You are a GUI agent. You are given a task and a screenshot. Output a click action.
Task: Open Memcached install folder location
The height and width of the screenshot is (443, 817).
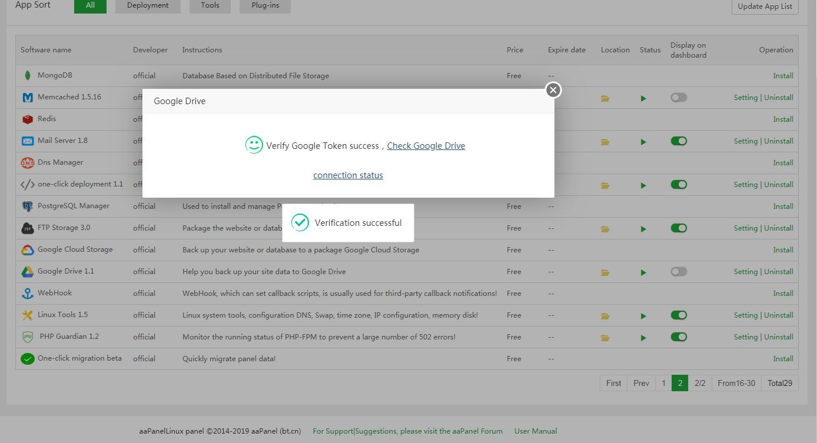coord(605,98)
